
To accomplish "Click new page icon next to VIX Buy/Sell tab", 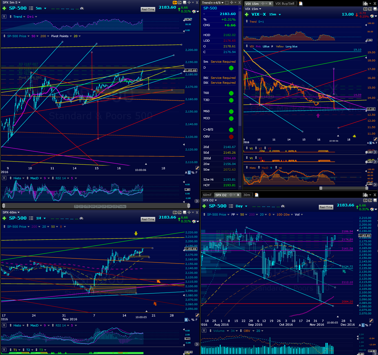I will 301,3.
